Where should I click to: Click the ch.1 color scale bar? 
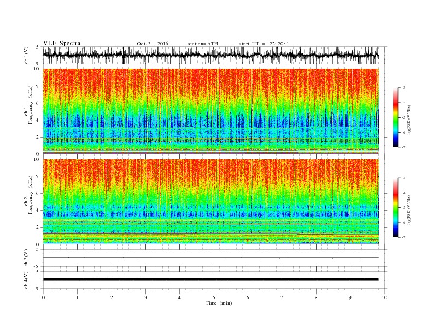[395, 117]
